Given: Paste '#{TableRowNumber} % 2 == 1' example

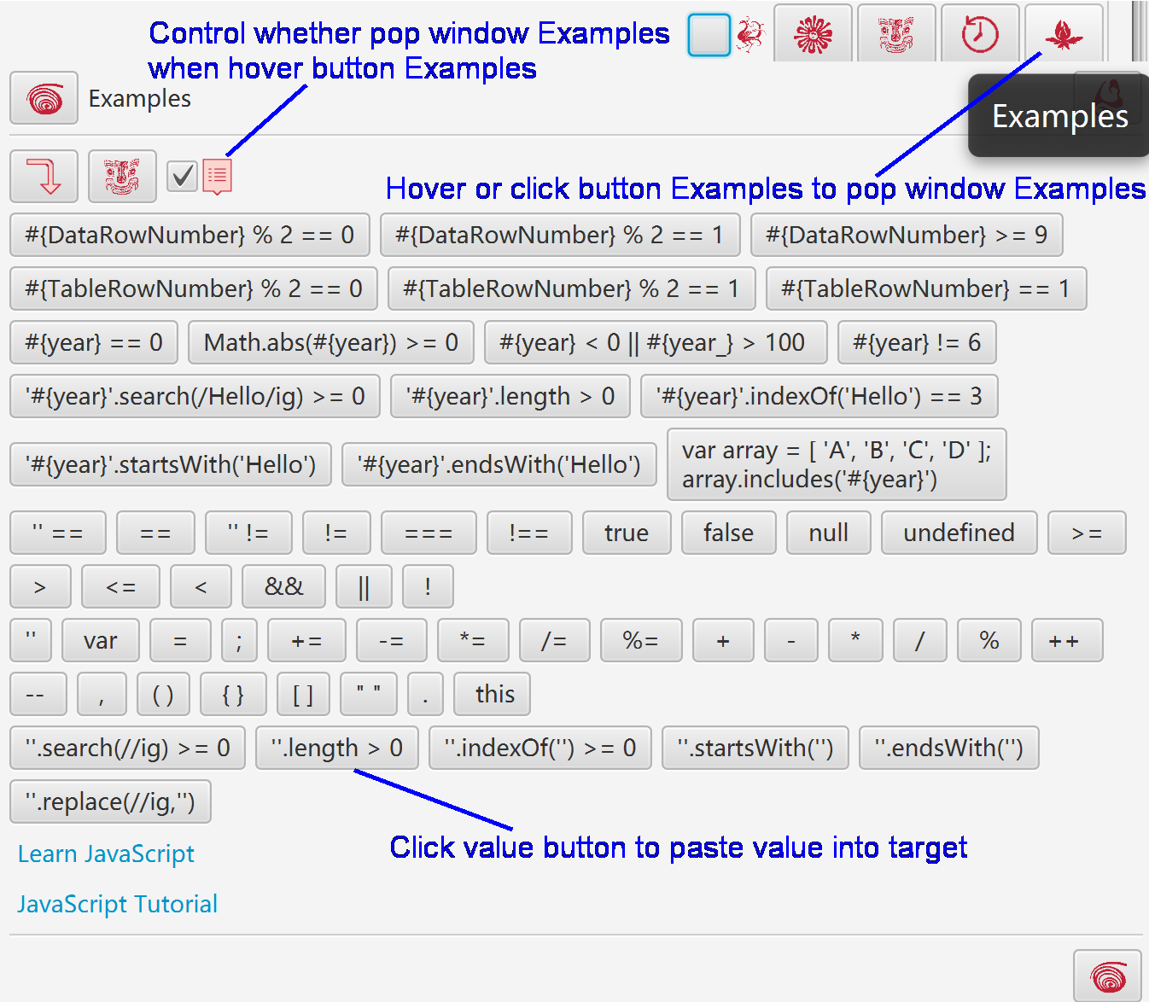Looking at the screenshot, I should (x=572, y=288).
